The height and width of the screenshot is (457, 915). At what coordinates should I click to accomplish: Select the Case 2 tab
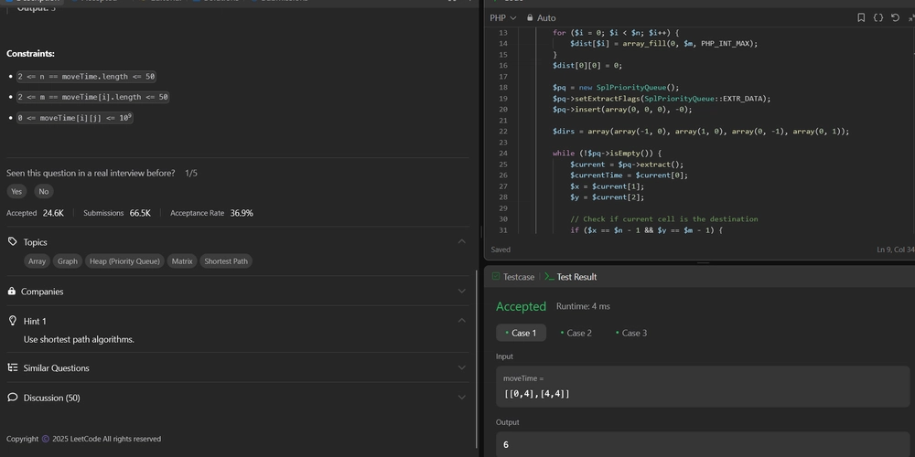click(x=576, y=333)
